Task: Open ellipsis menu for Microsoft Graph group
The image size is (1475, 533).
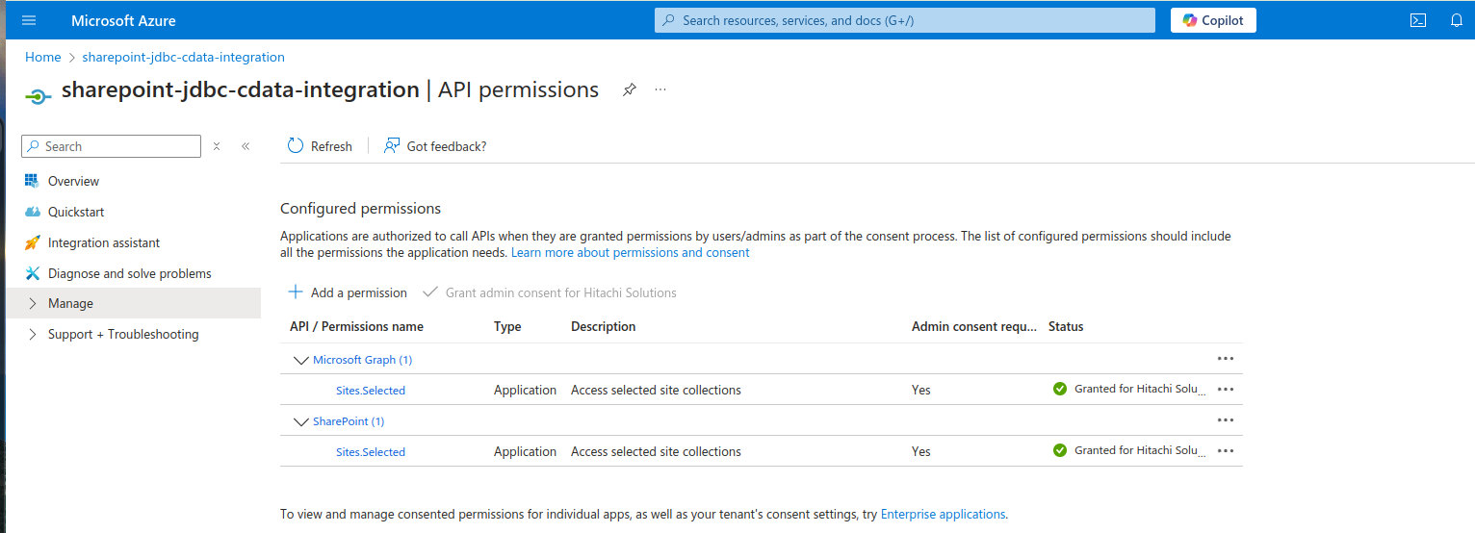Action: 1226,358
